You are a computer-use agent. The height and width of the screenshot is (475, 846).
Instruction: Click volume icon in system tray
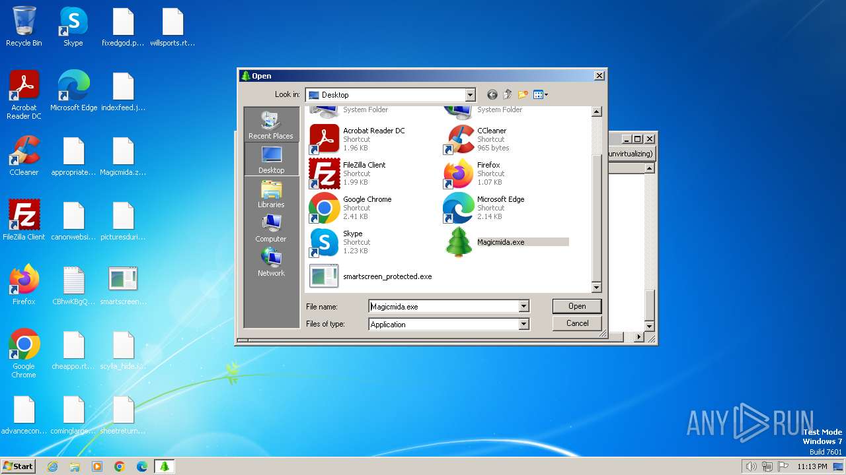pyautogui.click(x=751, y=466)
